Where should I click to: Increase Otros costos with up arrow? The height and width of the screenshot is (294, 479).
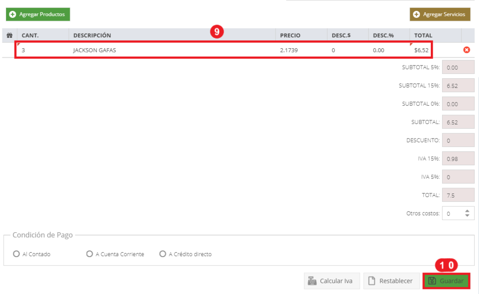pyautogui.click(x=467, y=211)
